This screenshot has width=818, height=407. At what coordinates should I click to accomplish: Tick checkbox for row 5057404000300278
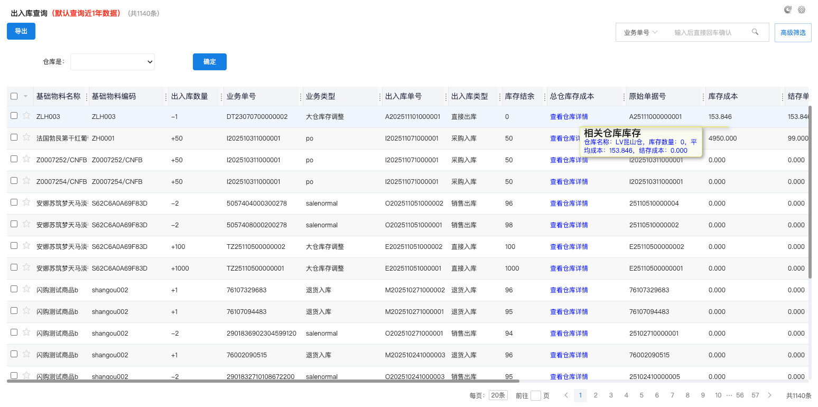pyautogui.click(x=14, y=202)
